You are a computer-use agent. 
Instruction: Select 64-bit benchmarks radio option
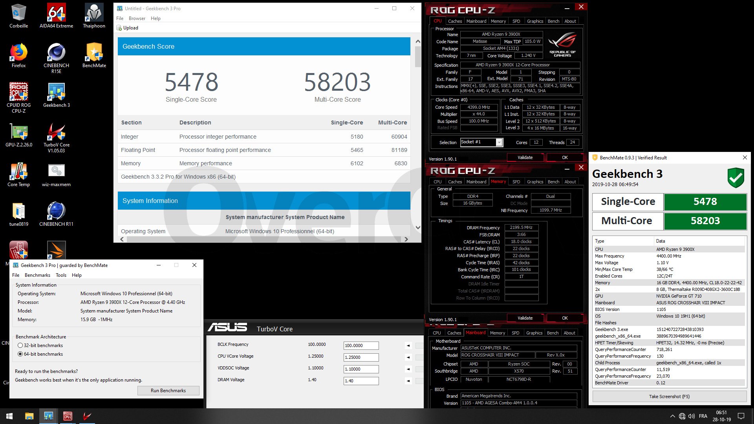click(x=20, y=354)
